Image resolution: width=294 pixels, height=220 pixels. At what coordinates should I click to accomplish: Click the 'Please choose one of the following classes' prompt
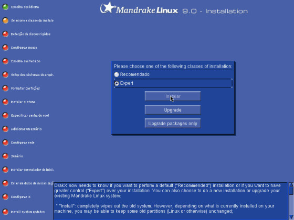pyautogui.click(x=173, y=67)
